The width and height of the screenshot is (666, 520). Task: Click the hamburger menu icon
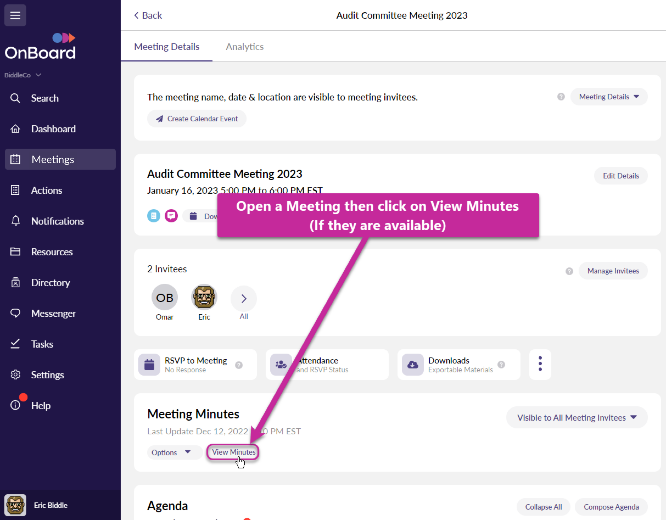click(15, 15)
